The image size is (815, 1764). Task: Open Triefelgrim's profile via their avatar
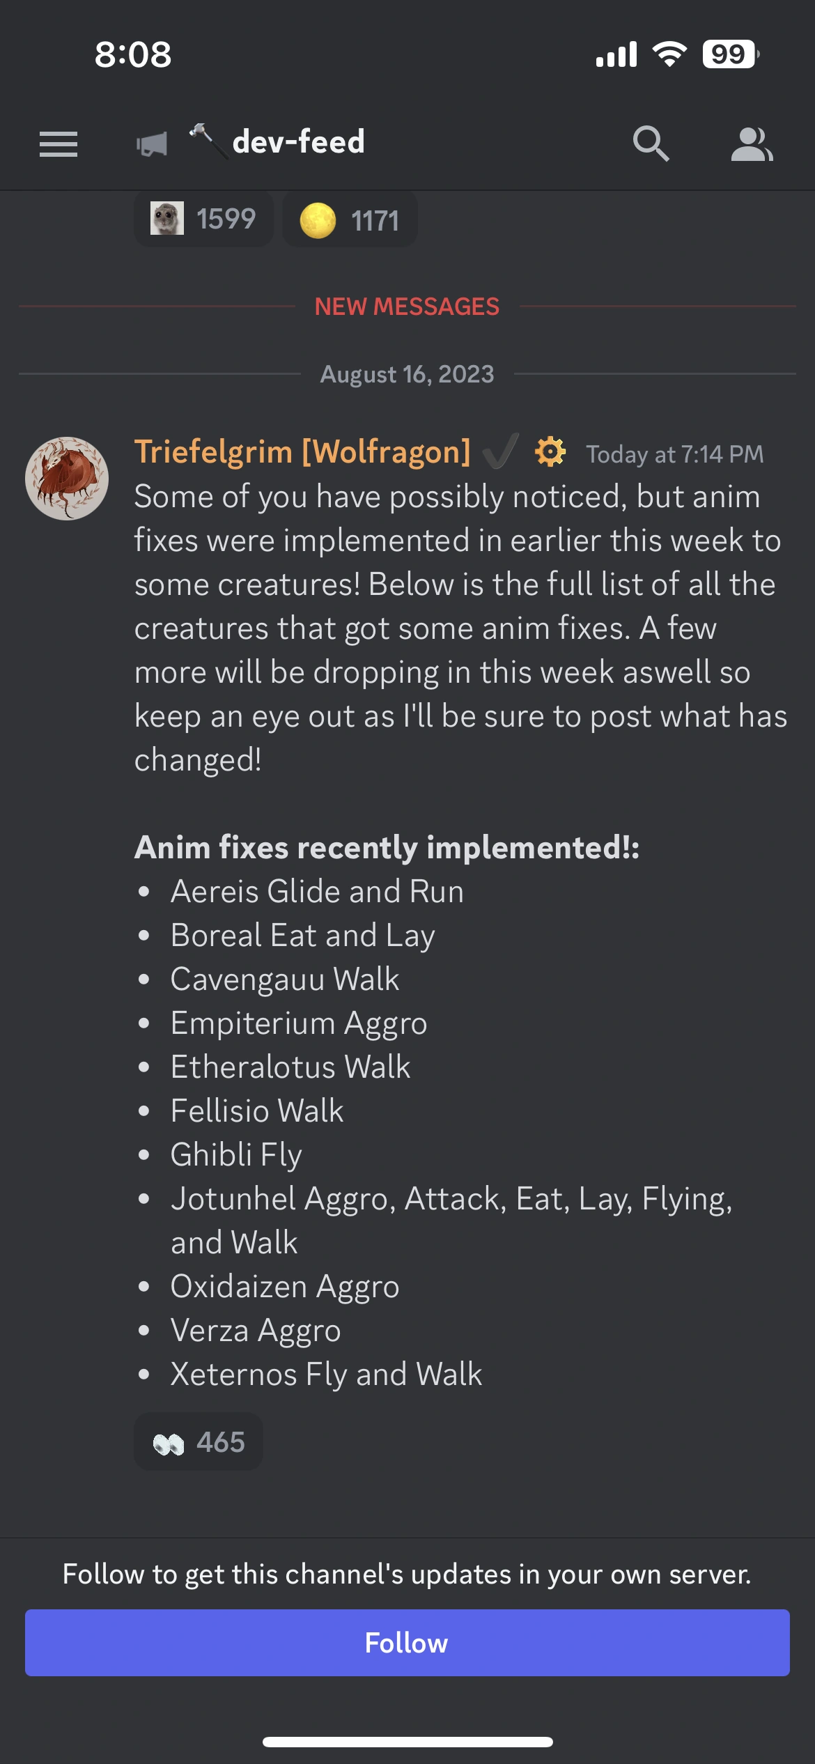pyautogui.click(x=67, y=479)
